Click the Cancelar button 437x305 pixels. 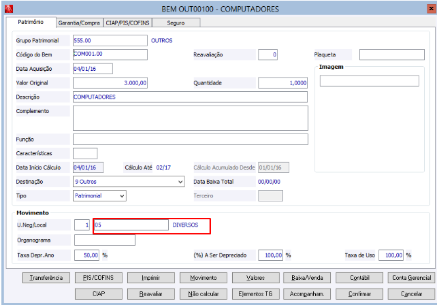click(411, 294)
